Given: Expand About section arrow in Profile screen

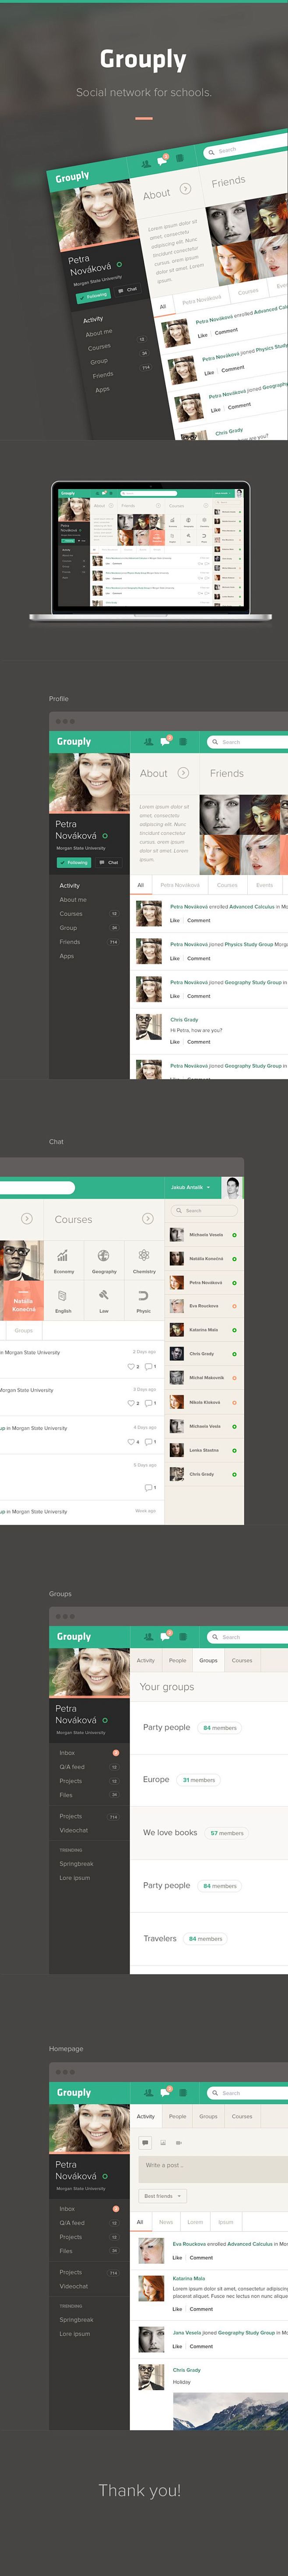Looking at the screenshot, I should coord(183,773).
